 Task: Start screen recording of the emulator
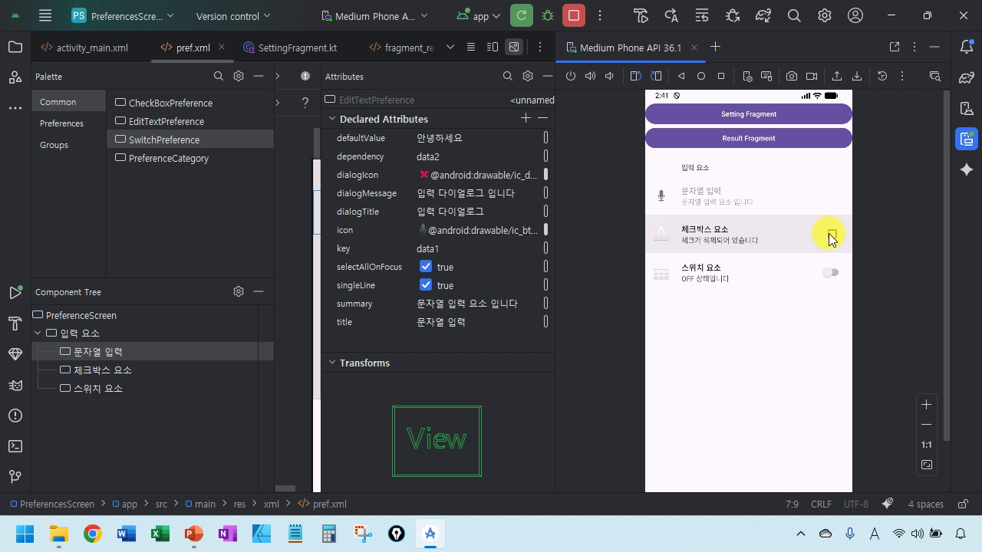pyautogui.click(x=812, y=76)
